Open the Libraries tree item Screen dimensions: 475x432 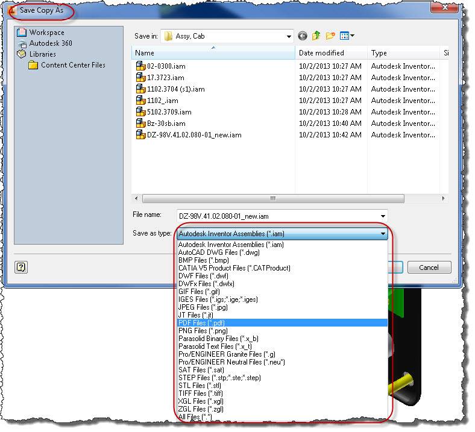point(42,54)
